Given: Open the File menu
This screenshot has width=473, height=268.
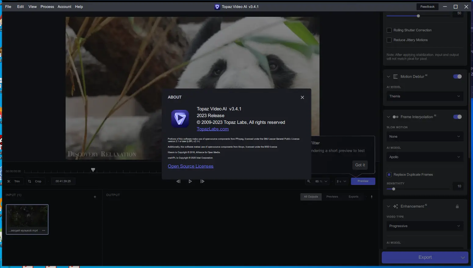Looking at the screenshot, I should click(x=8, y=7).
